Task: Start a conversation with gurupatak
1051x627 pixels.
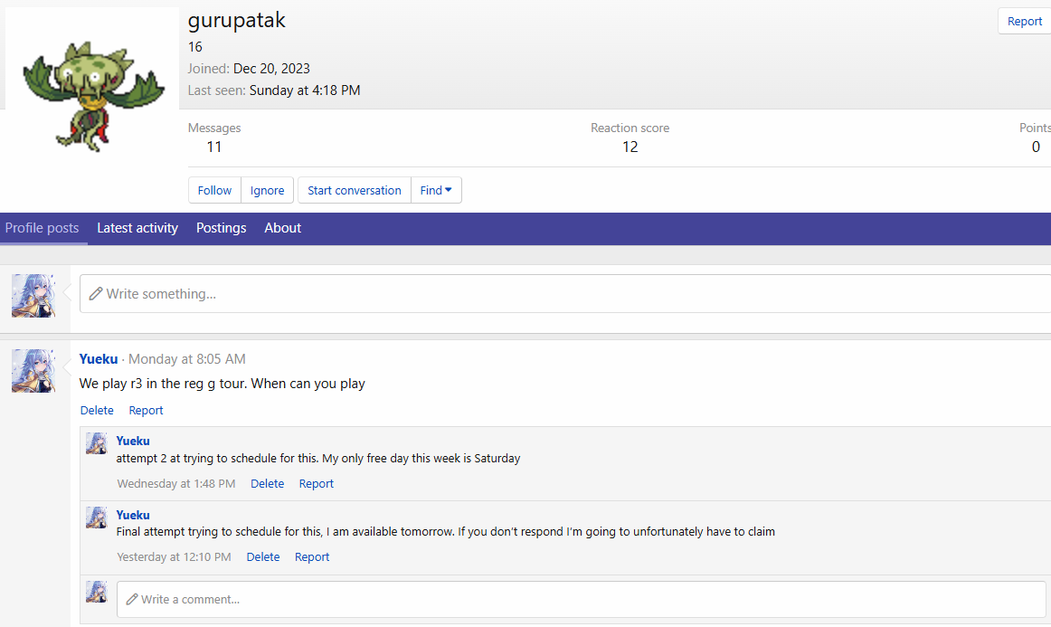Action: tap(354, 190)
